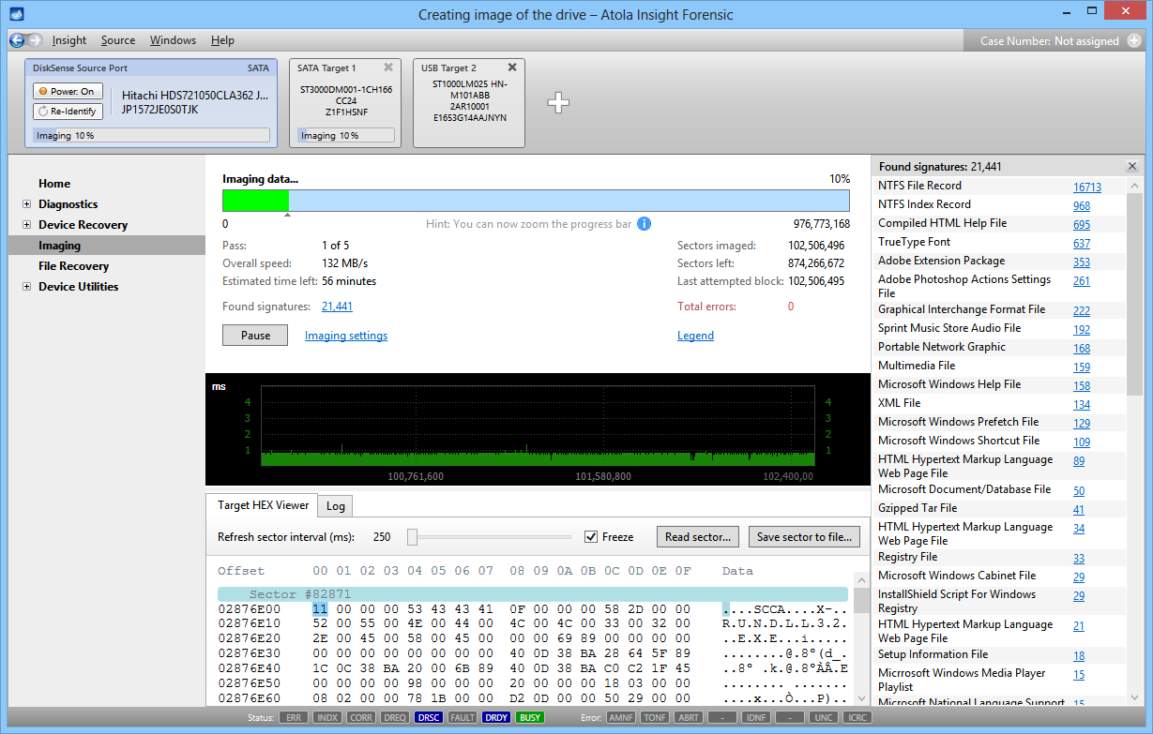The height and width of the screenshot is (734, 1153).
Task: Click the FAULT status indicator
Action: (463, 717)
